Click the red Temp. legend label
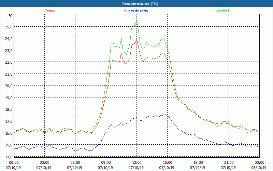Image resolution: width=273 pixels, height=171 pixels. (x=50, y=11)
